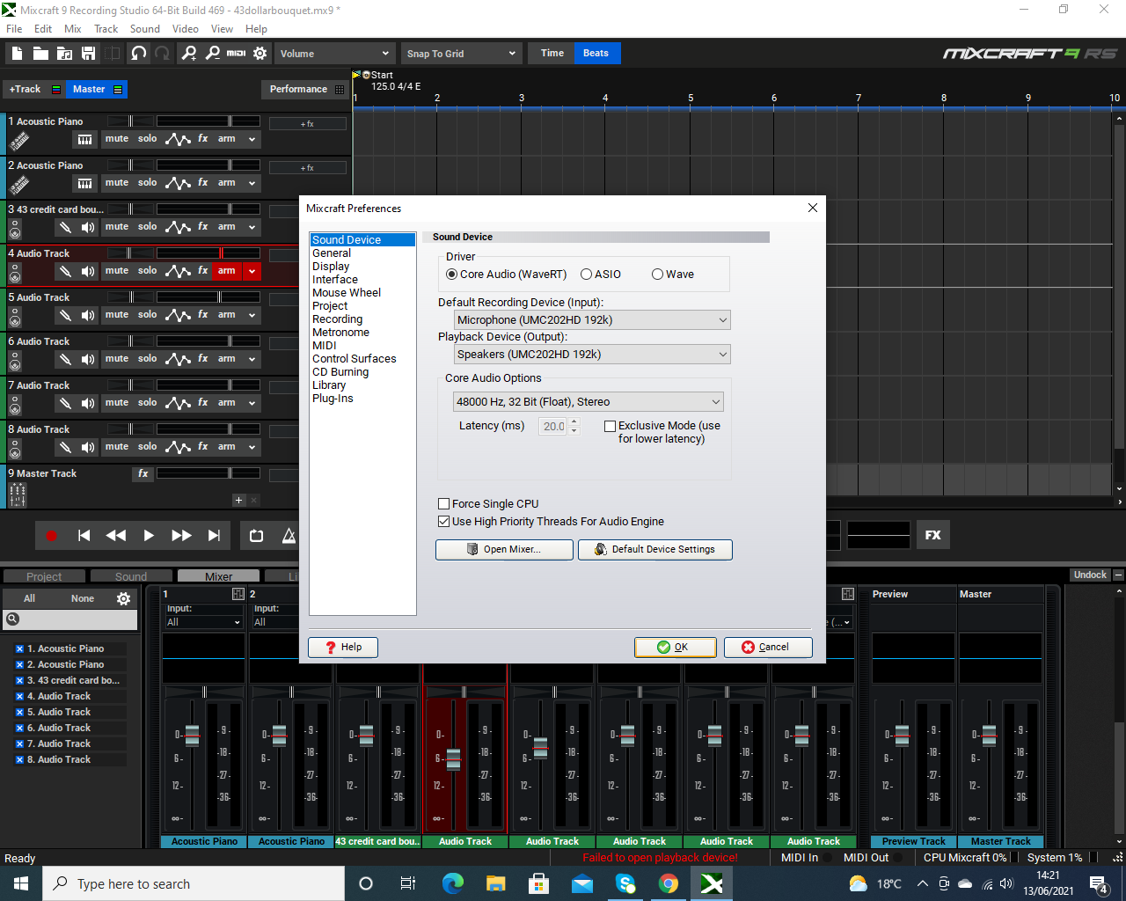Click Open Mixer... button
The height and width of the screenshot is (901, 1126).
point(504,549)
